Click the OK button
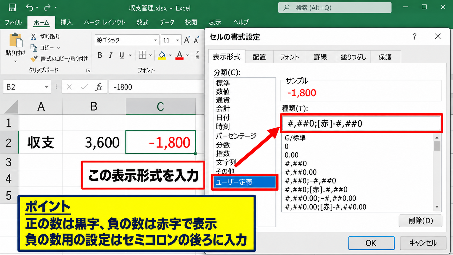The image size is (453, 255). point(371,243)
